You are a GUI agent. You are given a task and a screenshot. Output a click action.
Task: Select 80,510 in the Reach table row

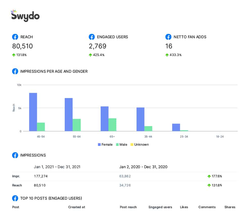[40, 185]
